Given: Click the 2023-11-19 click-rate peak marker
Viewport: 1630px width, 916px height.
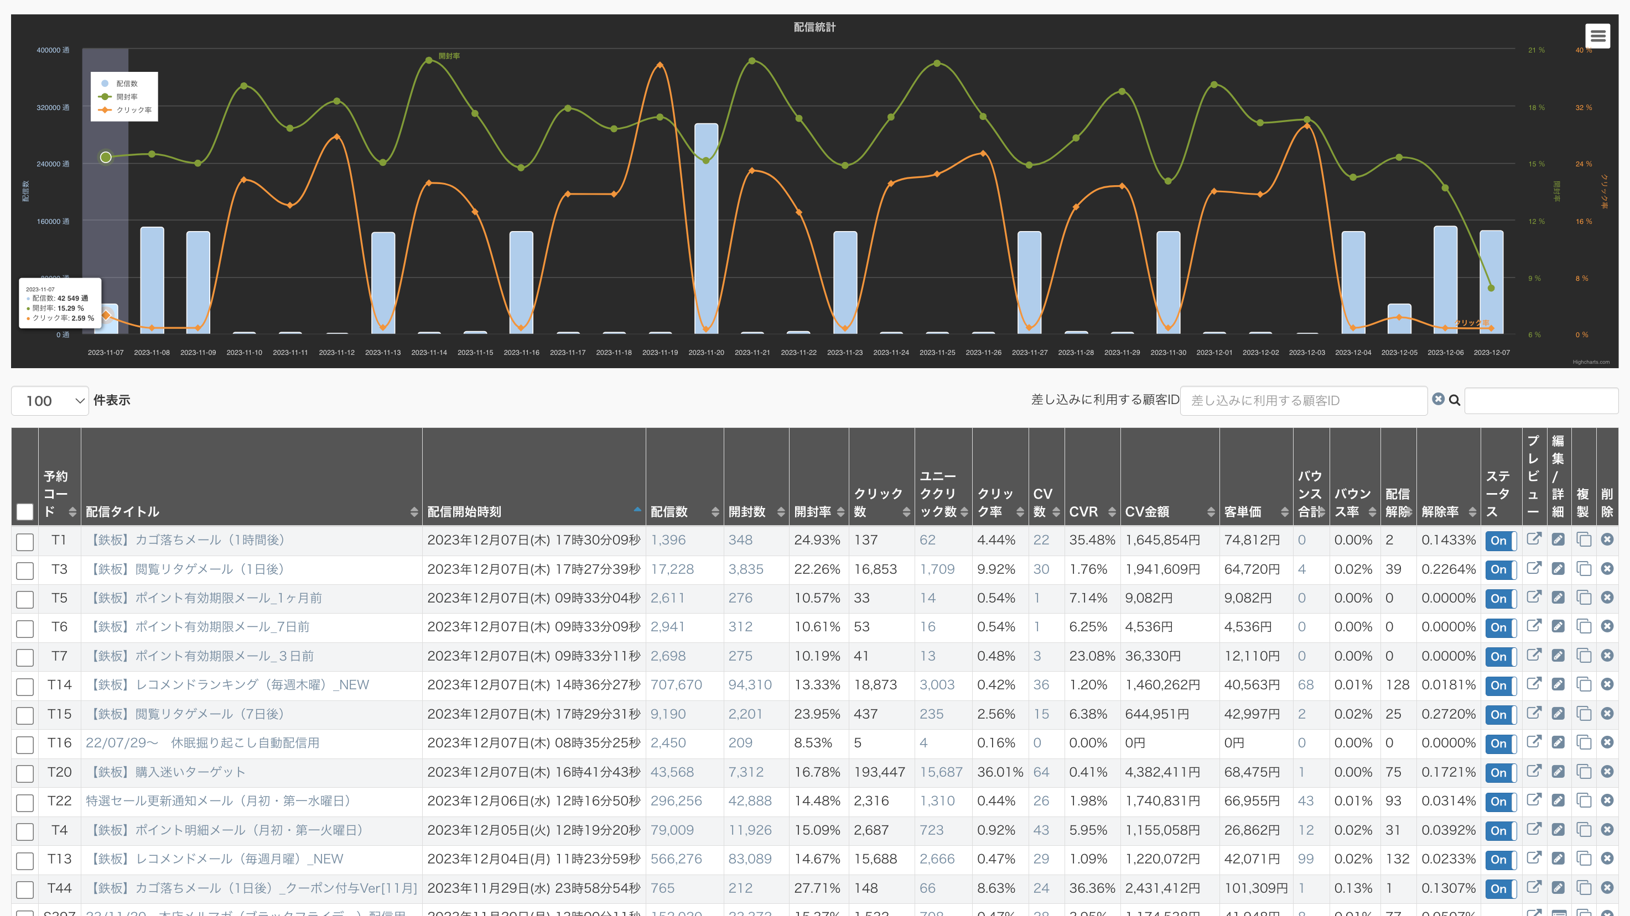Looking at the screenshot, I should [x=660, y=65].
